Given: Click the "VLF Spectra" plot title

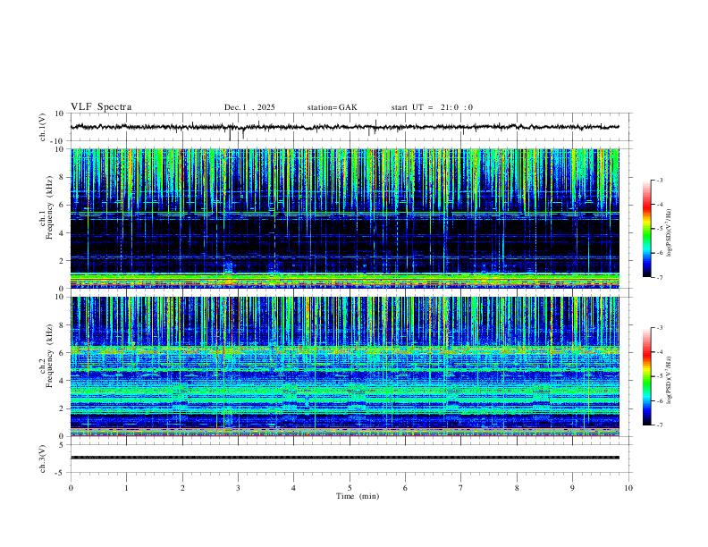Looking at the screenshot, I should (x=101, y=107).
